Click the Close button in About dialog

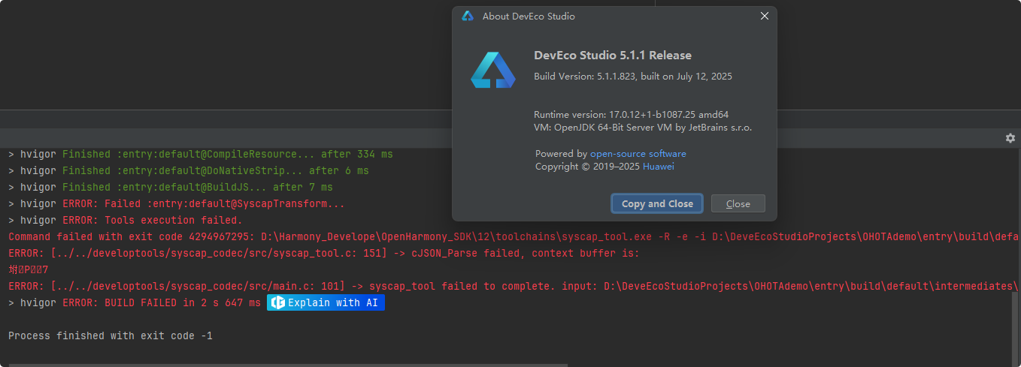pyautogui.click(x=738, y=203)
